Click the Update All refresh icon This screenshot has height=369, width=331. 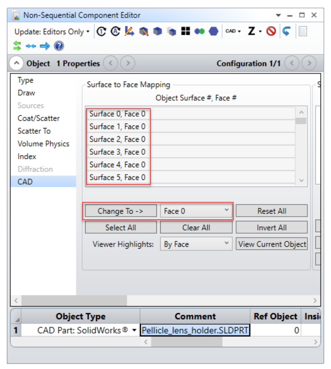pos(115,31)
